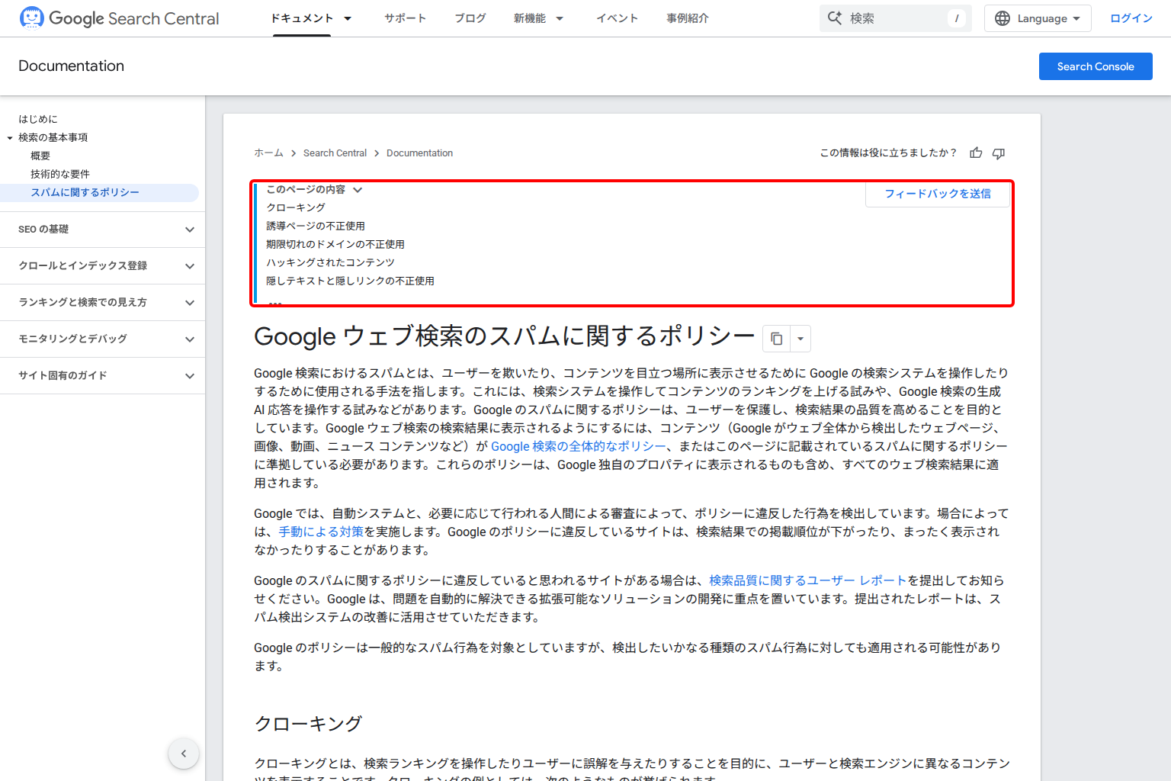
Task: Focus the 検索 search field
Action: click(896, 18)
